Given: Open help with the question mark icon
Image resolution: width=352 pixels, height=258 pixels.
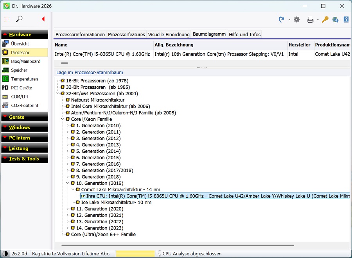Looking at the screenshot, I should tap(346, 20).
